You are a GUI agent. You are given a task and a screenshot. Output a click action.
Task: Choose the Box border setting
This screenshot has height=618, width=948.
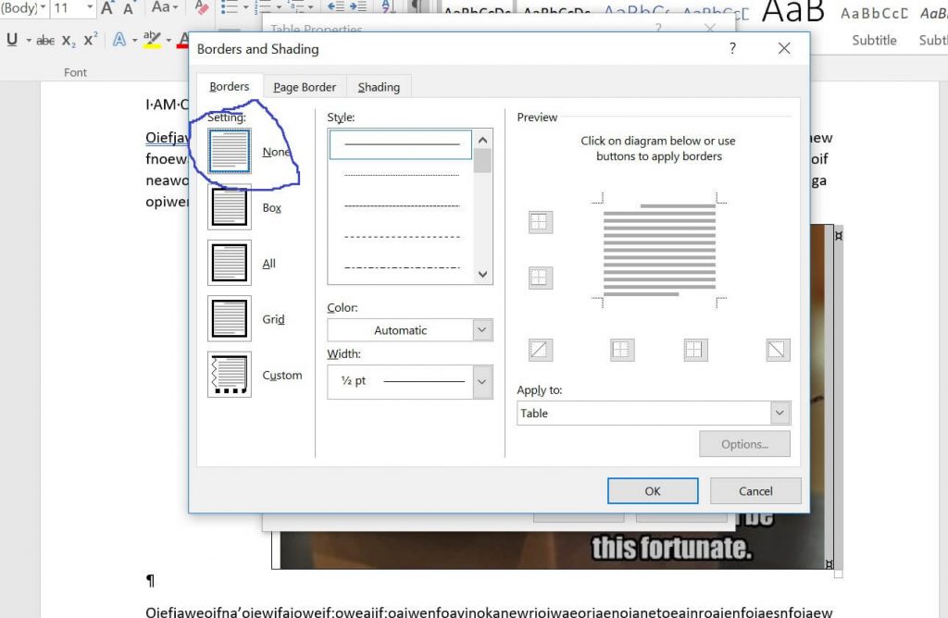pyautogui.click(x=230, y=207)
